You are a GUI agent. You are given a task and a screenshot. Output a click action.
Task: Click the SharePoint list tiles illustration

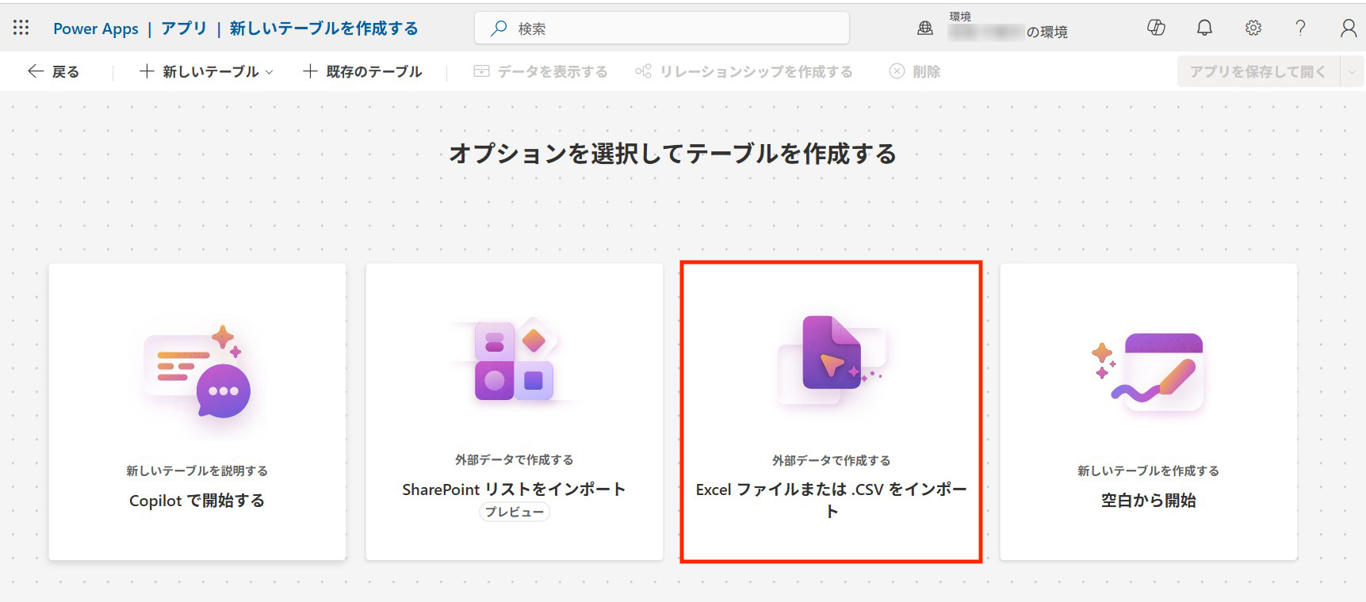click(515, 360)
